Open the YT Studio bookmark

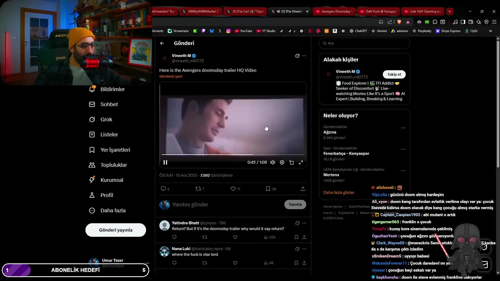[x=266, y=31]
